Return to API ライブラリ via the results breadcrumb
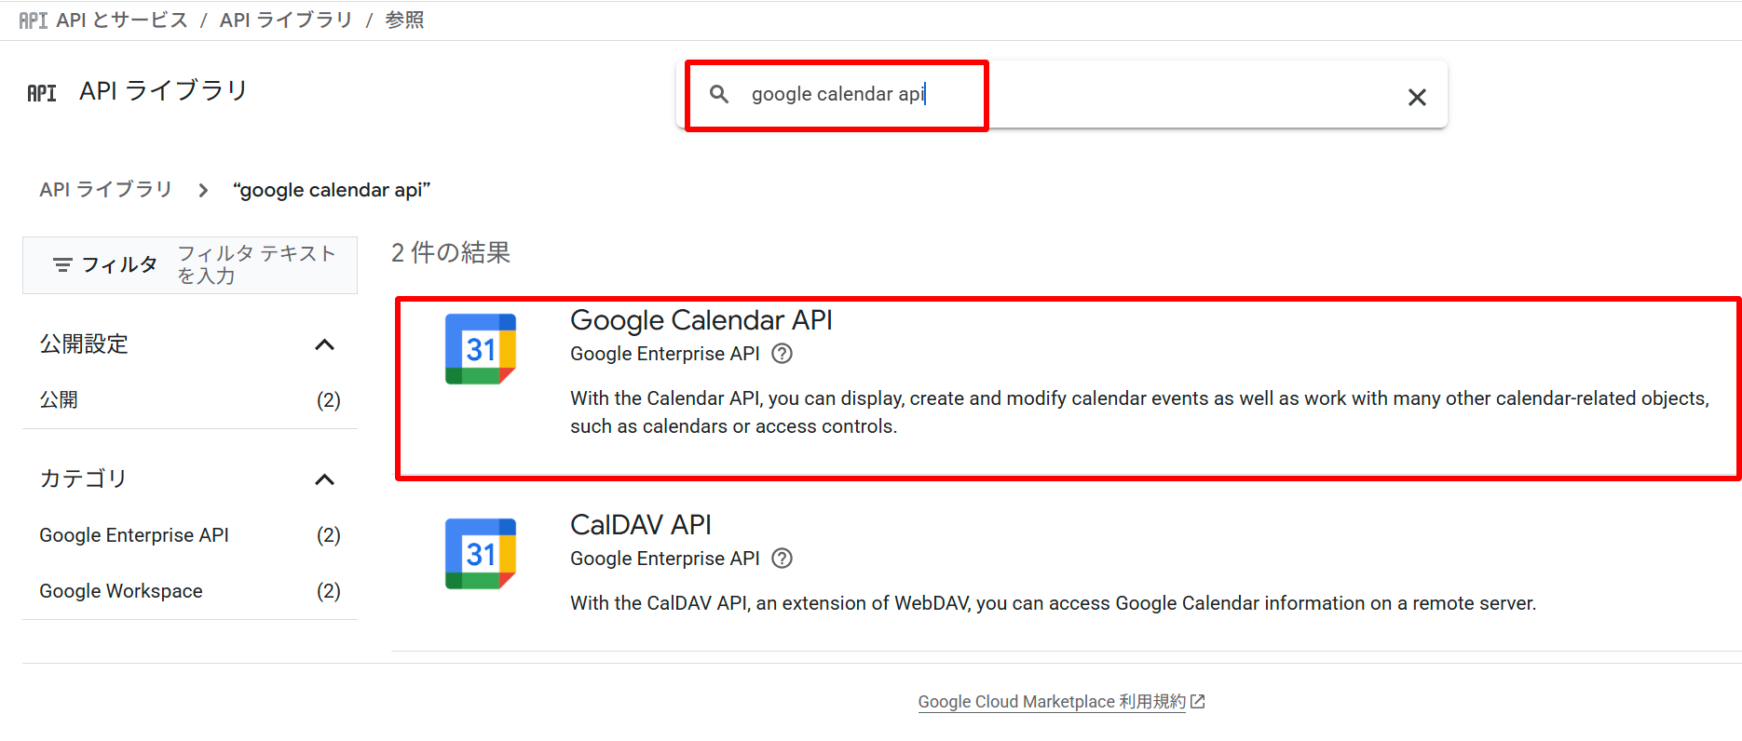The width and height of the screenshot is (1742, 741). pyautogui.click(x=105, y=190)
